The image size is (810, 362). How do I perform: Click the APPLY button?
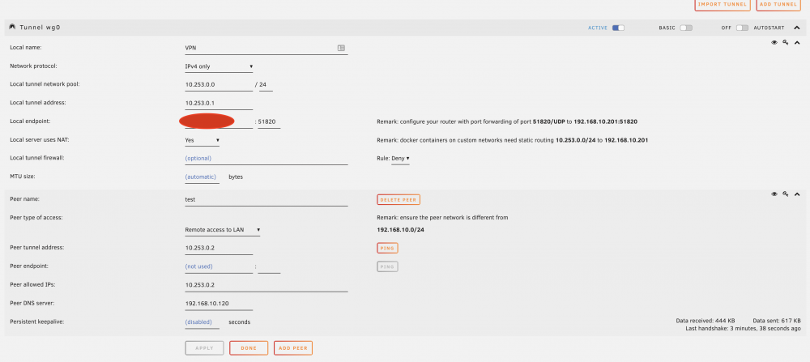205,348
